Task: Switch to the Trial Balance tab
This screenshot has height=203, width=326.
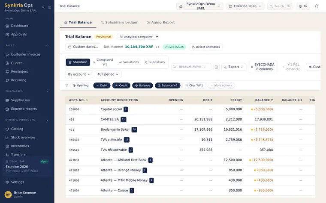Action: click(78, 22)
